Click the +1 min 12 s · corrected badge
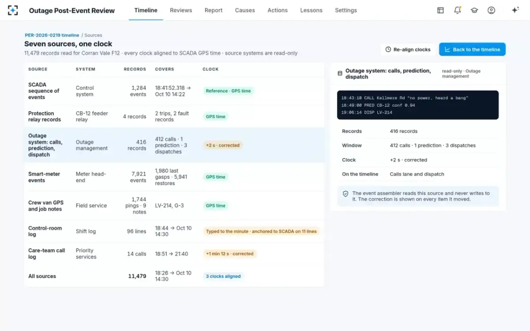The width and height of the screenshot is (530, 331). [x=230, y=254]
